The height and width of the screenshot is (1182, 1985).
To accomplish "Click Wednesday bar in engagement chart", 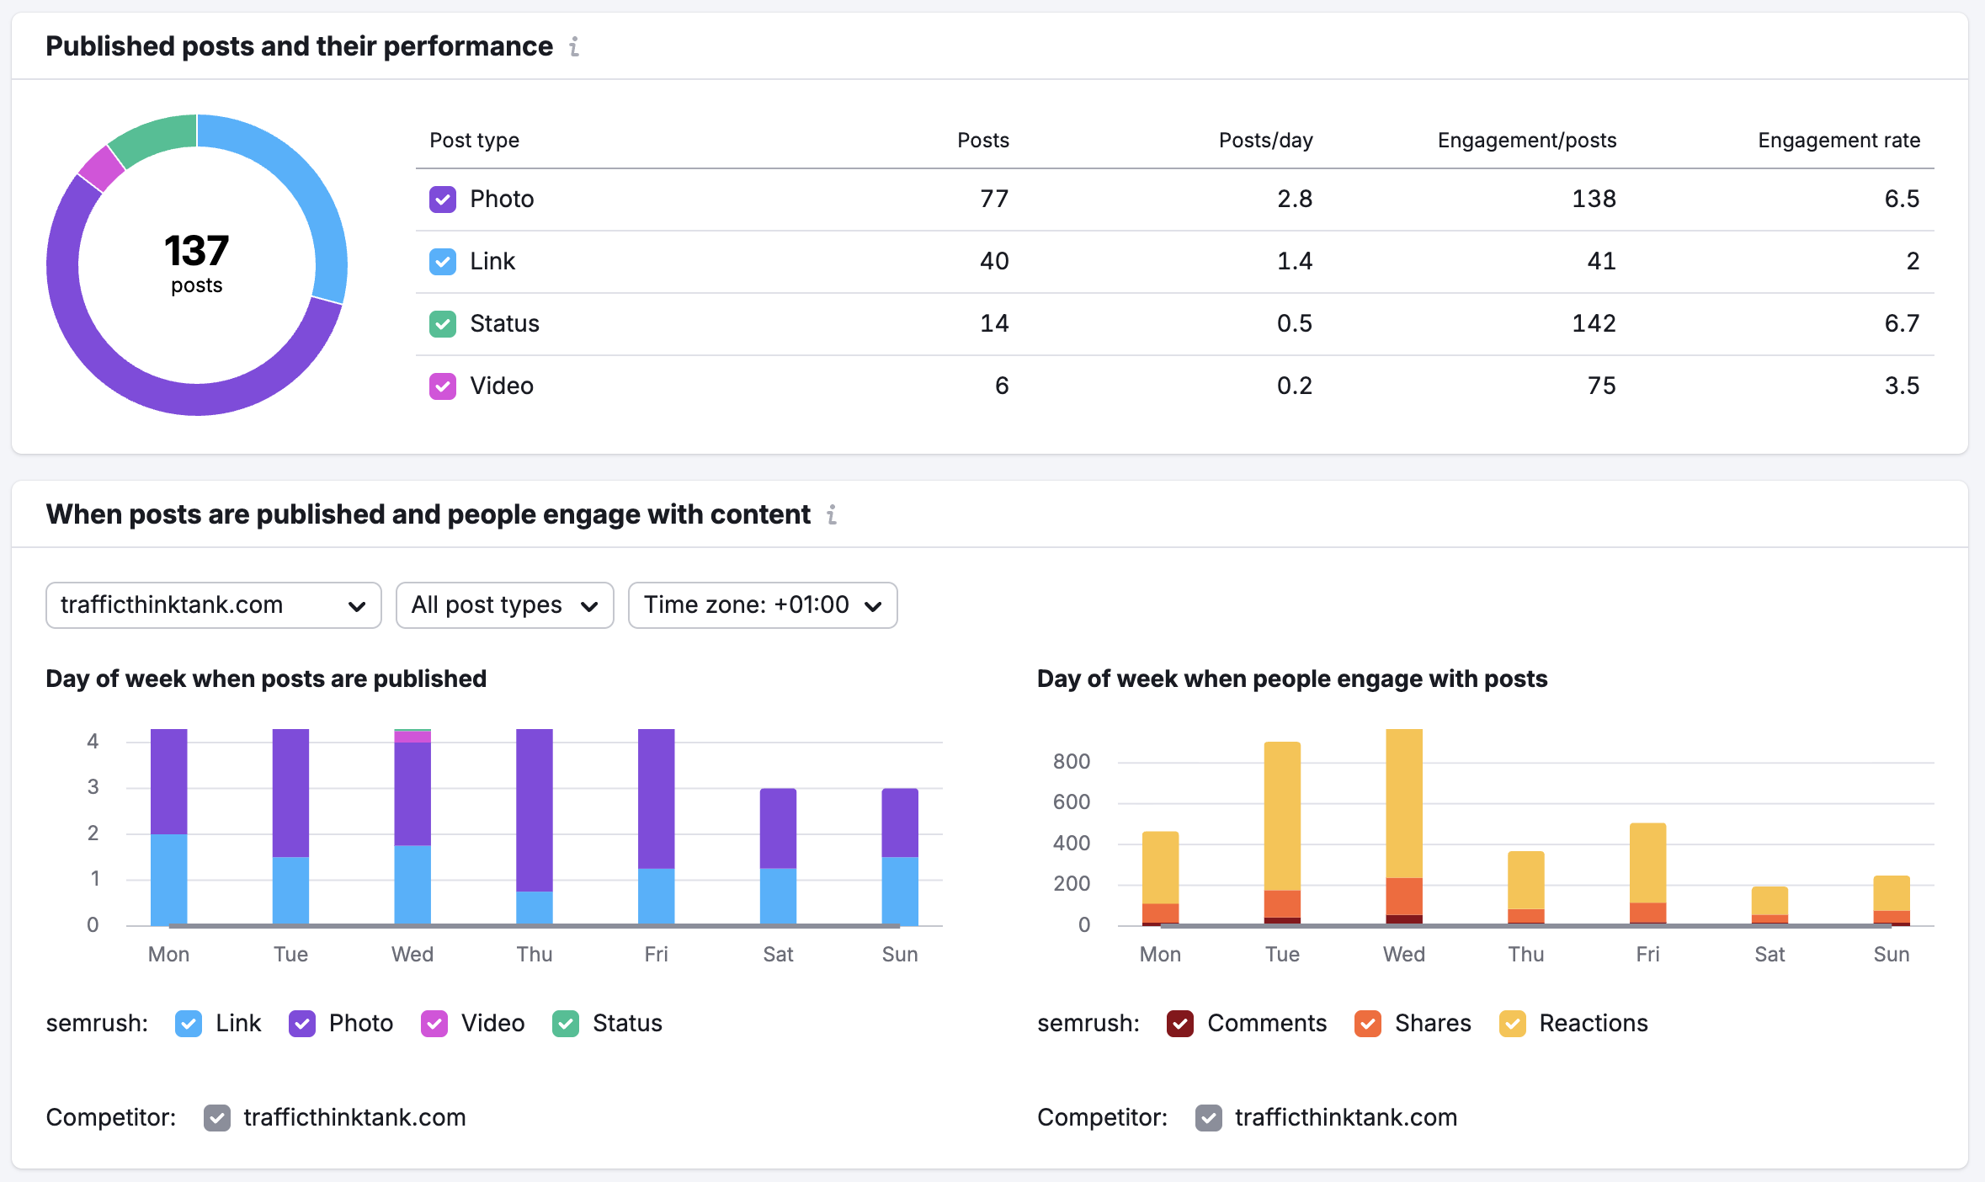I will [x=1404, y=808].
